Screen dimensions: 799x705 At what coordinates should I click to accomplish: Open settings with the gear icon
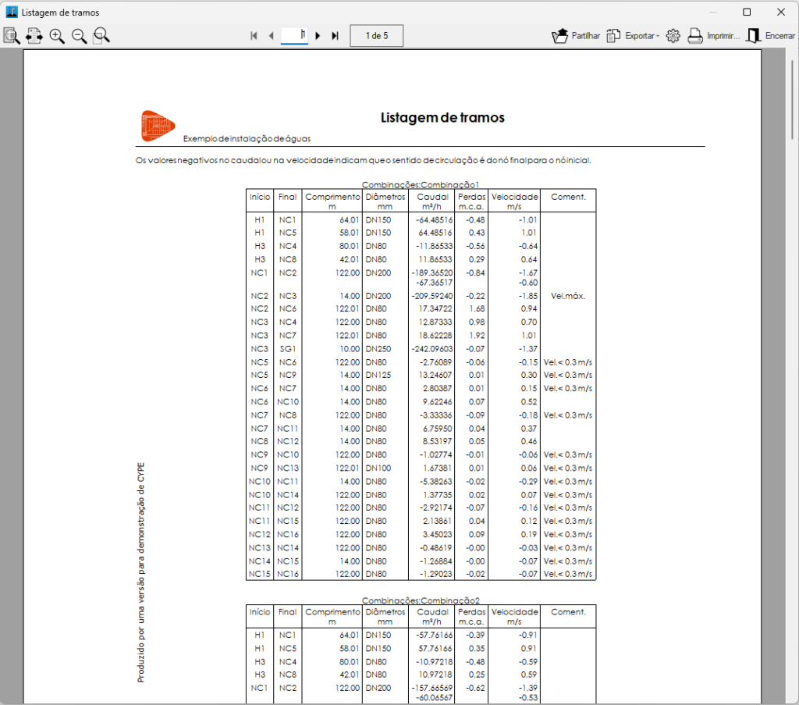(x=673, y=36)
